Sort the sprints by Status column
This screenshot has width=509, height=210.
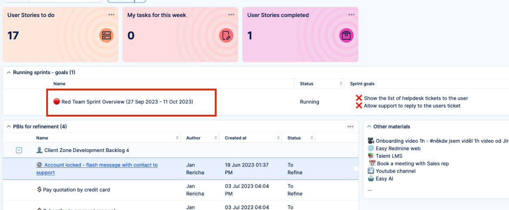click(x=341, y=84)
